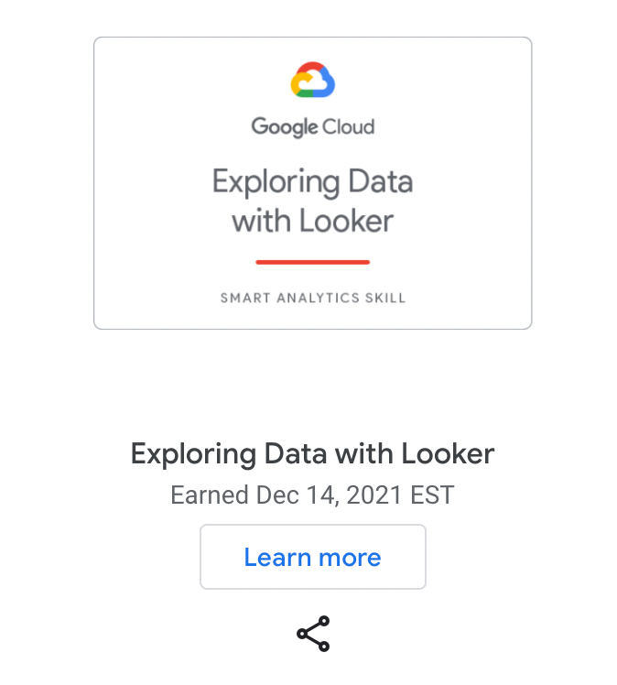Click the EST timezone label
This screenshot has width=617, height=685.
coord(432,495)
